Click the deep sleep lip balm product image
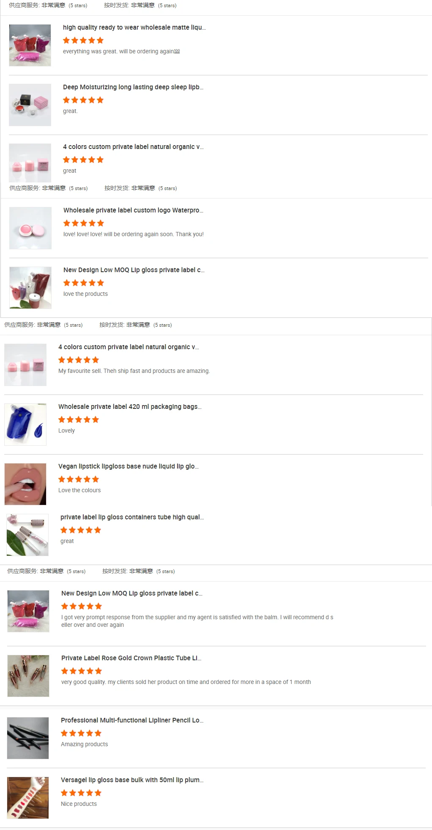This screenshot has width=432, height=830. 30,105
